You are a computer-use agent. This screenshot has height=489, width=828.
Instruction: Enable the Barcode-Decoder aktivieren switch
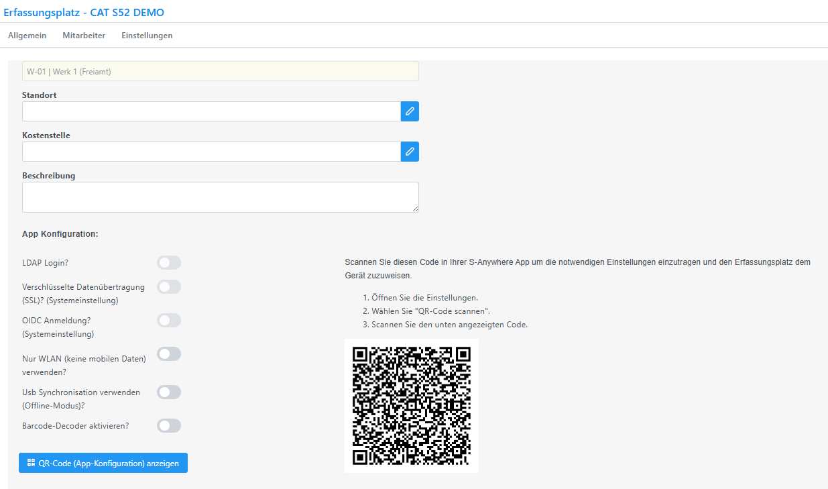pyautogui.click(x=169, y=425)
